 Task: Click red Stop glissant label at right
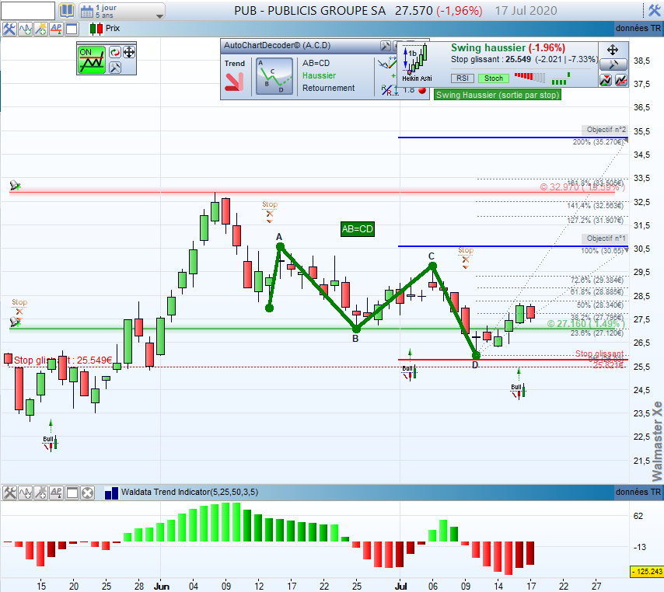(599, 353)
